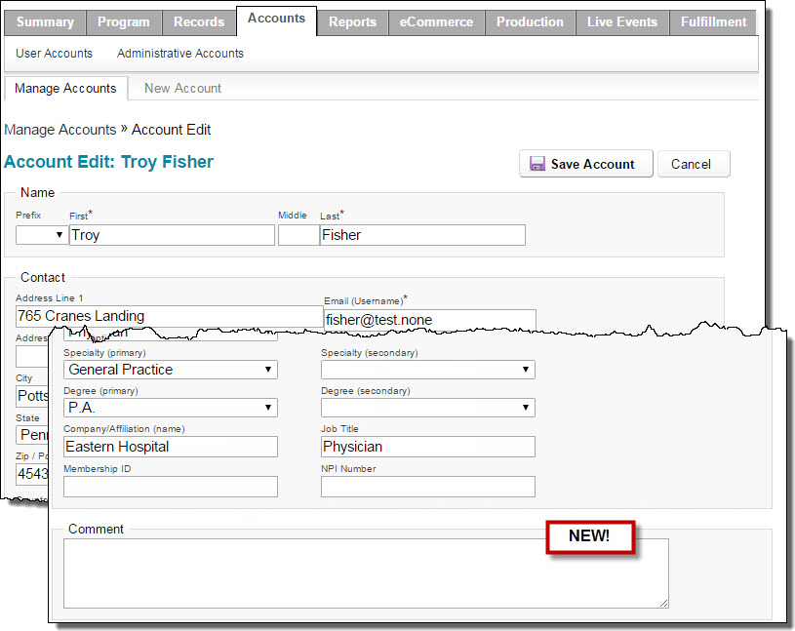Switch to the Production tab
The width and height of the screenshot is (795, 631).
tap(530, 22)
